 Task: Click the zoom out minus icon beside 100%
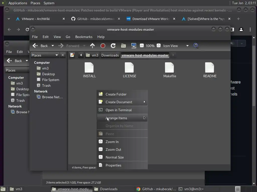click(x=142, y=45)
